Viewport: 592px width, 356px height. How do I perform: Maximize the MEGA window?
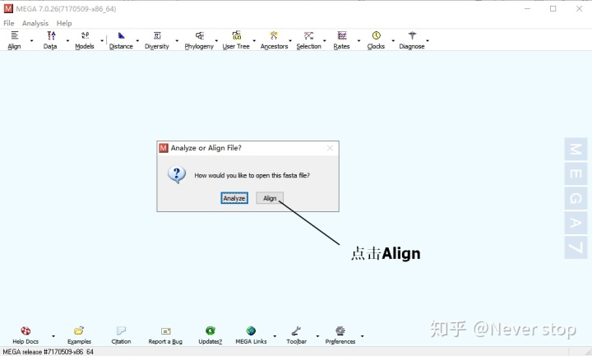click(553, 9)
